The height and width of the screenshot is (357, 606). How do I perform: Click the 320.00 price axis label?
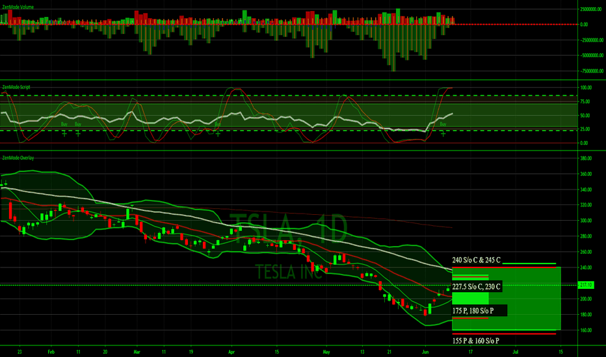(586, 205)
